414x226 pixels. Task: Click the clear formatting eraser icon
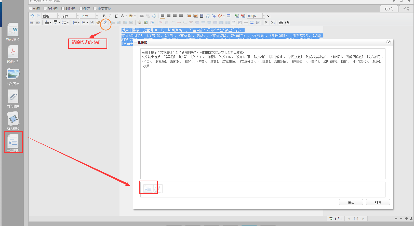104,22
